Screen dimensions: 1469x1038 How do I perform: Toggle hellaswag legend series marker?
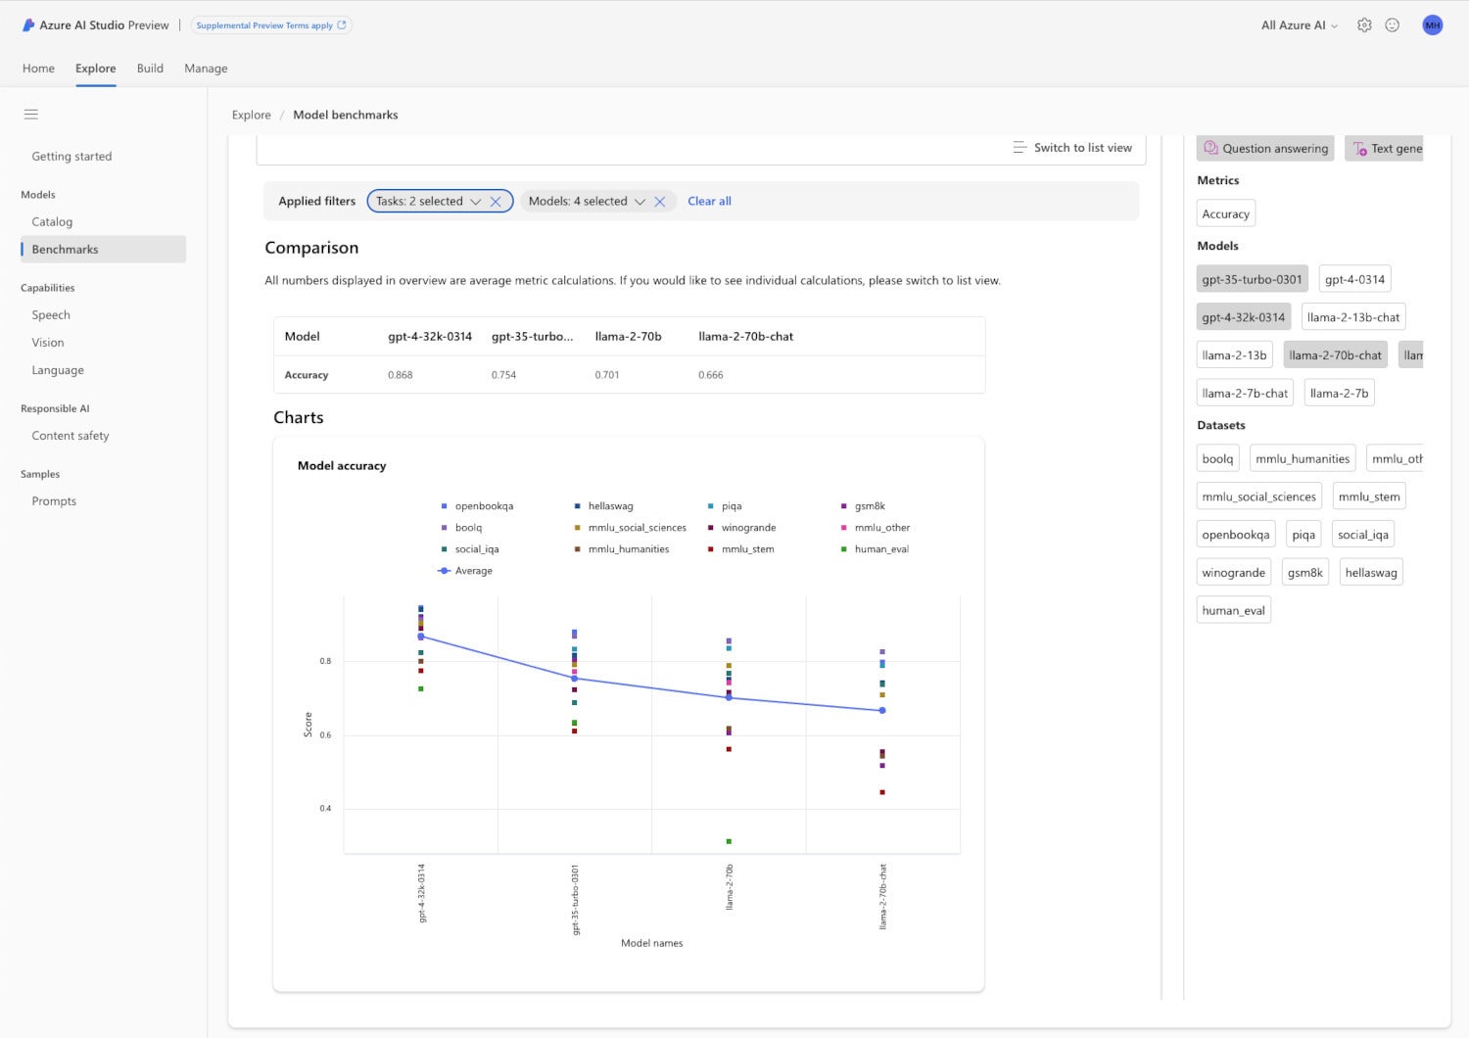(x=577, y=506)
